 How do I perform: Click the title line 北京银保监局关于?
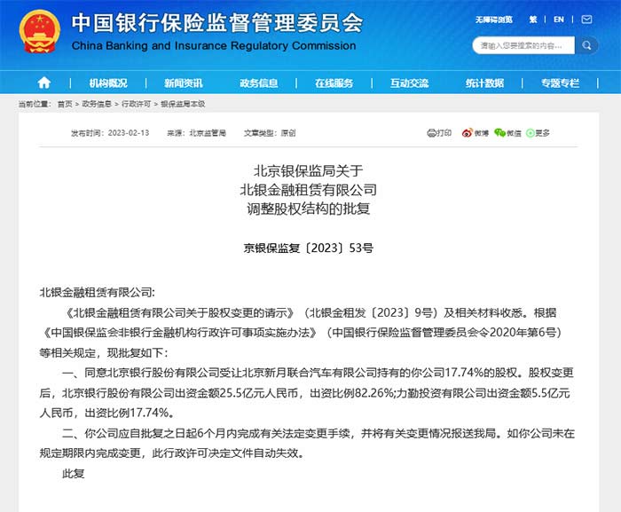(x=308, y=170)
